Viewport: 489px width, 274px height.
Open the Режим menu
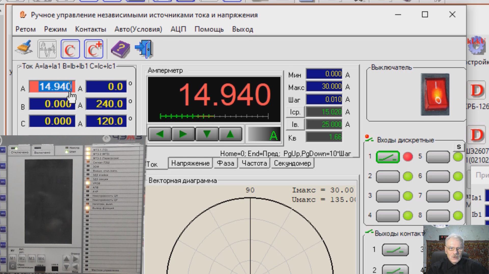pyautogui.click(x=55, y=29)
